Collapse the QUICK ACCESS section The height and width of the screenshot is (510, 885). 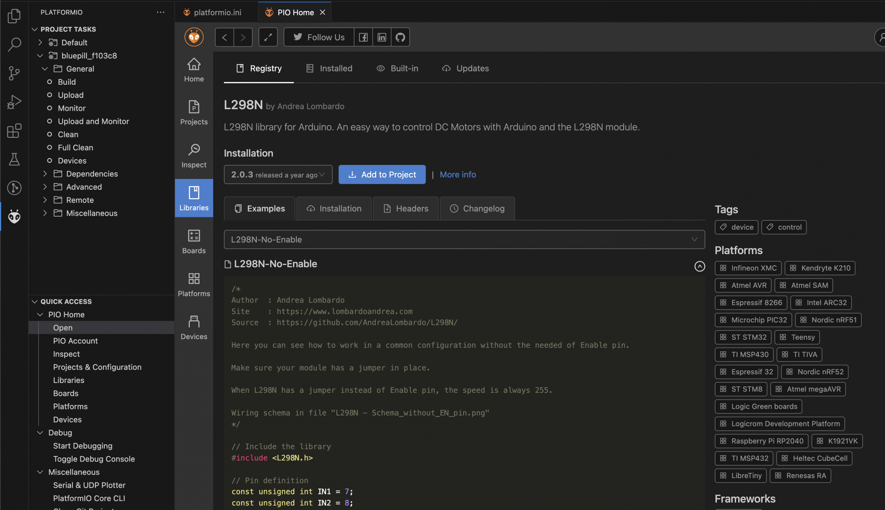(x=66, y=302)
